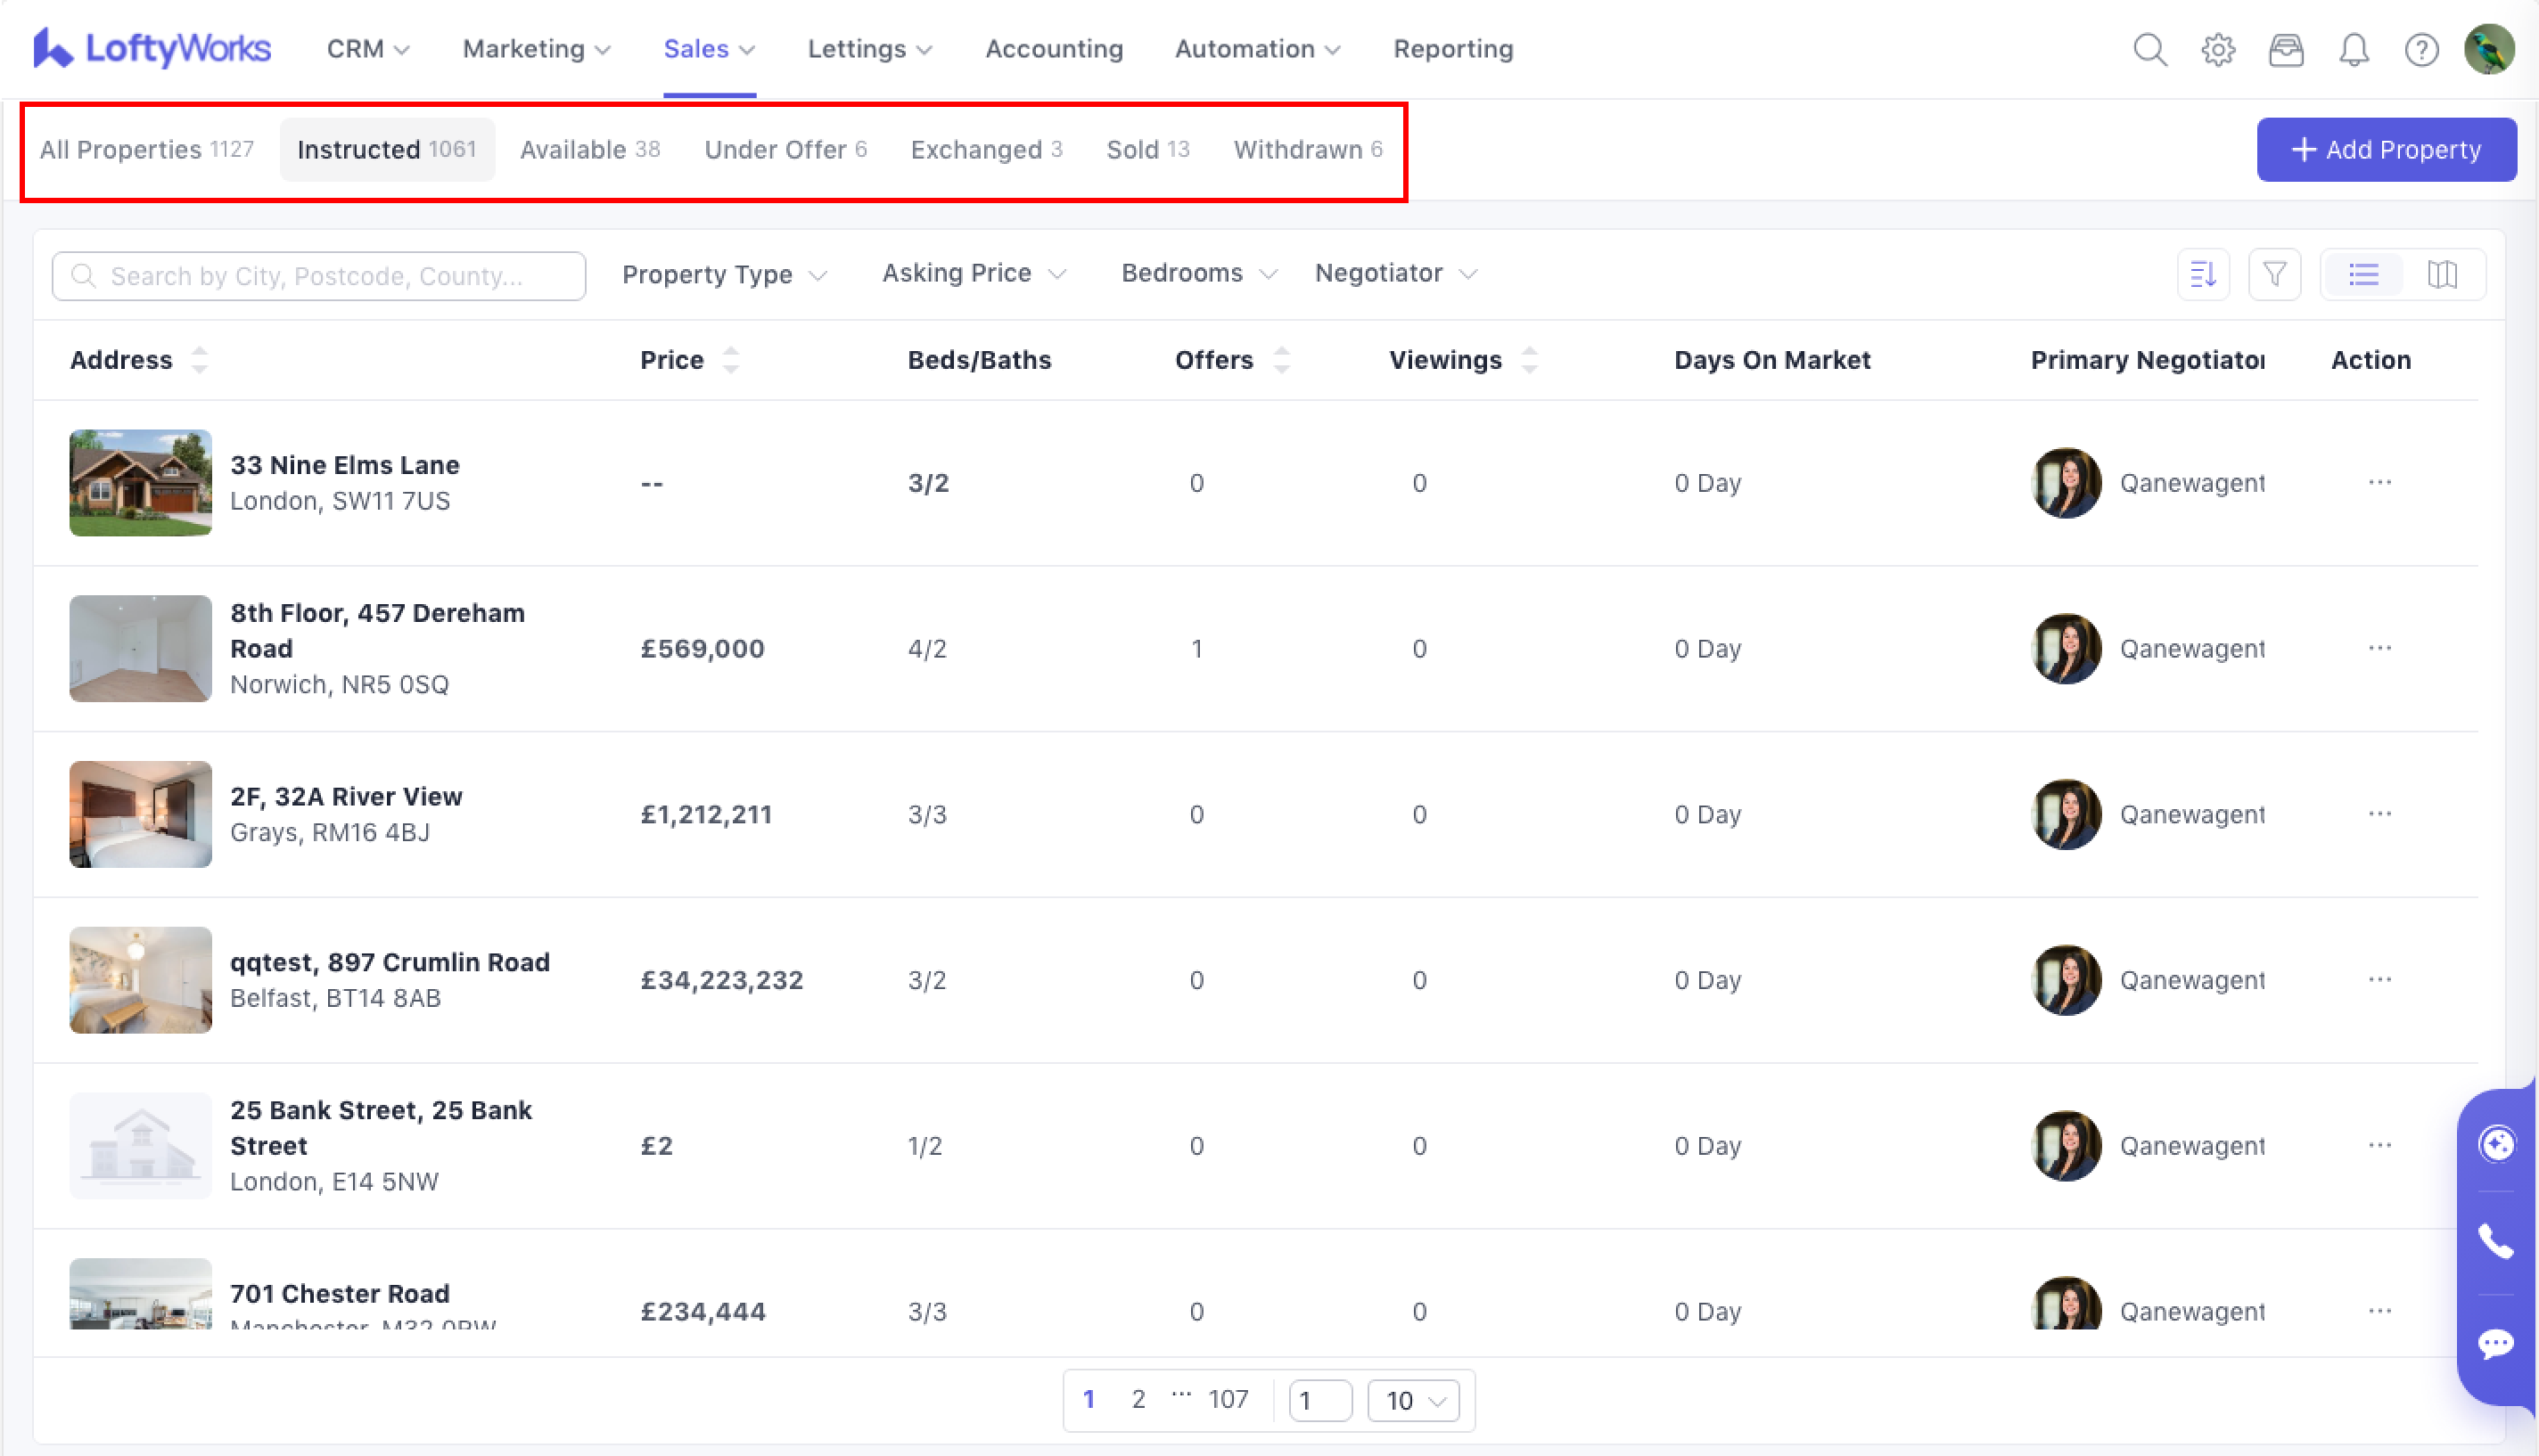Open the notifications bell

tap(2353, 49)
